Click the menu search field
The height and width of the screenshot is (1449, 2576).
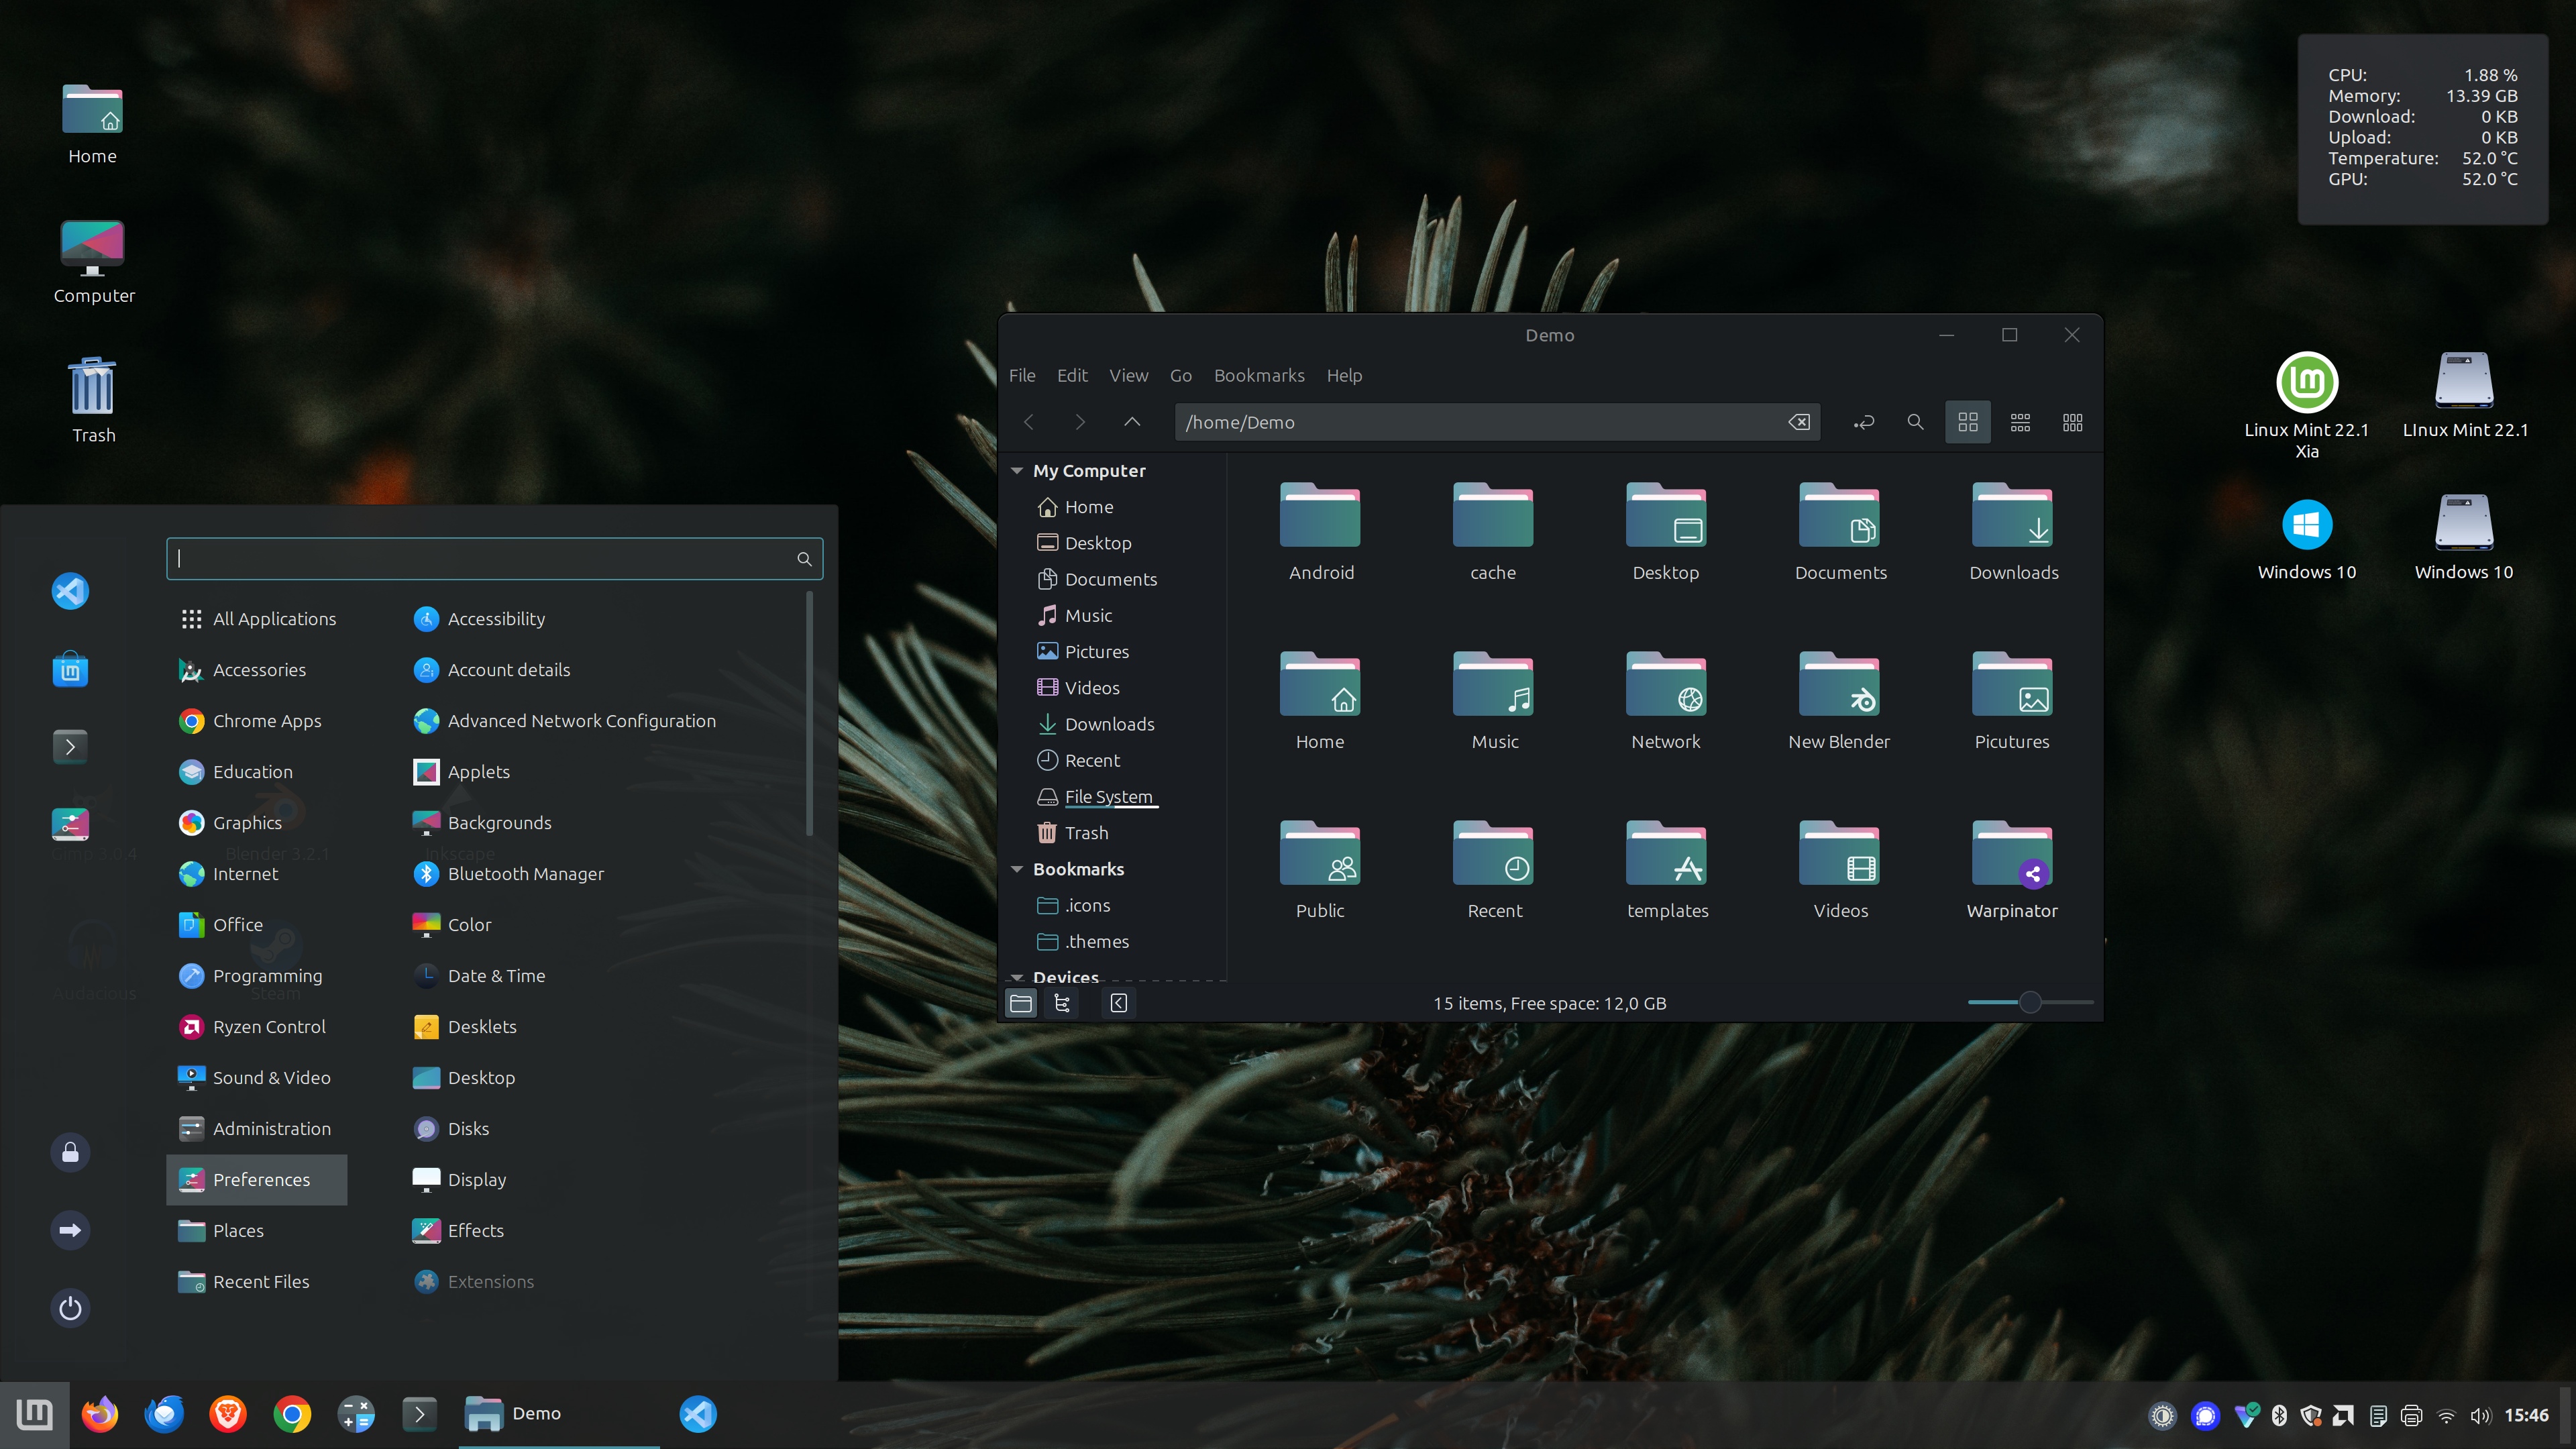pos(494,559)
